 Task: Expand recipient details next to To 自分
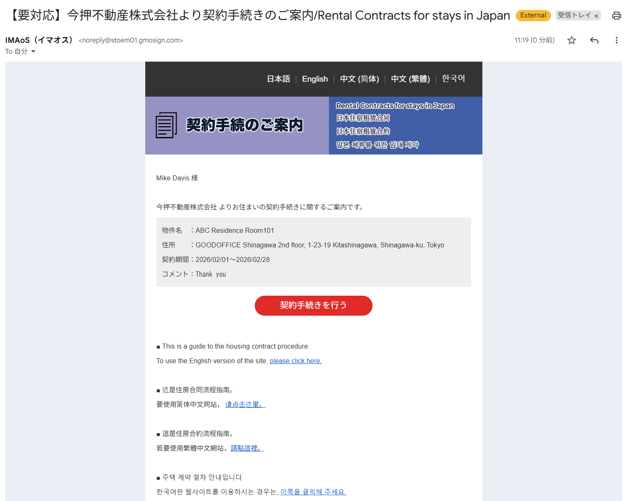point(33,52)
